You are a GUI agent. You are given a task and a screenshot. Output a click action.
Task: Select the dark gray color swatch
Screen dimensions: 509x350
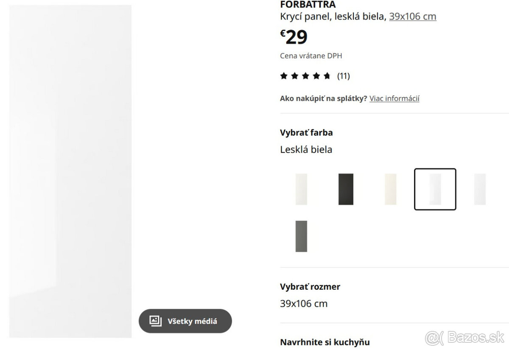pos(301,236)
